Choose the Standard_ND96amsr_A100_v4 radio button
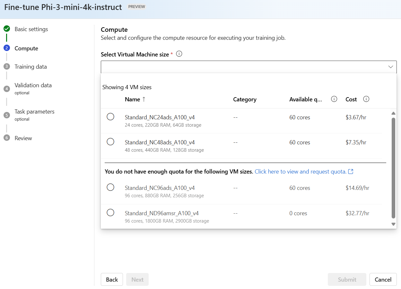This screenshot has height=289, width=401. (x=110, y=213)
